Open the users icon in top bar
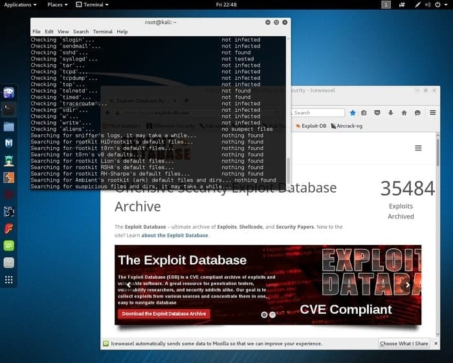The image size is (453, 363). (402, 5)
